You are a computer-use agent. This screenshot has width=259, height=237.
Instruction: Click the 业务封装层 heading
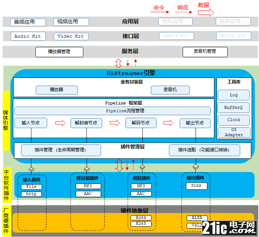132,82
